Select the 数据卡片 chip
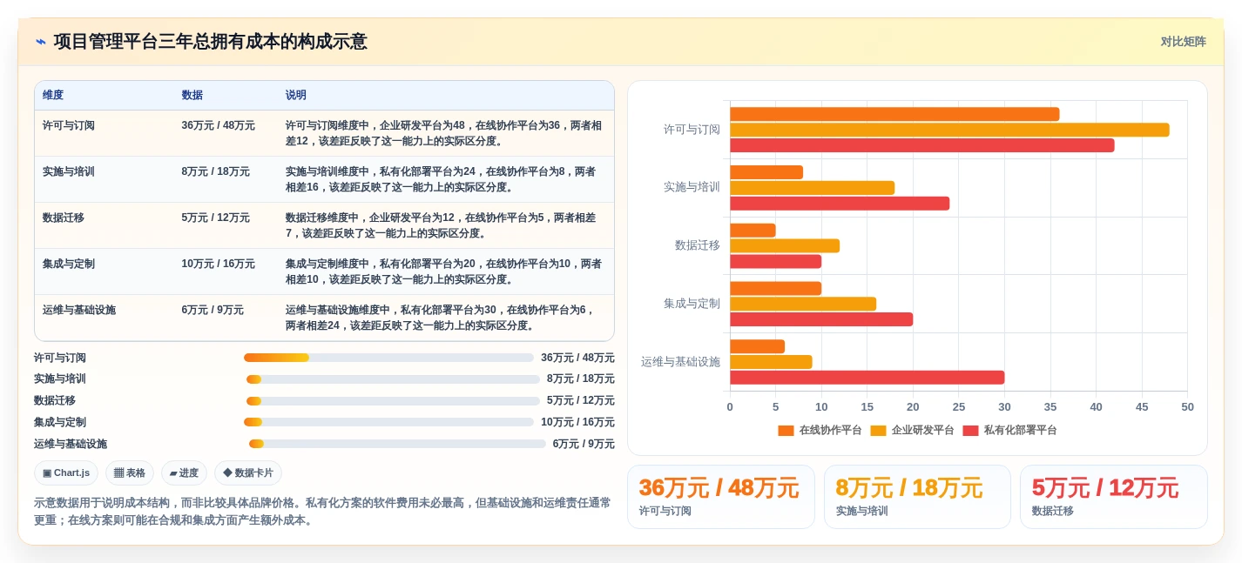The height and width of the screenshot is (563, 1242). point(248,473)
